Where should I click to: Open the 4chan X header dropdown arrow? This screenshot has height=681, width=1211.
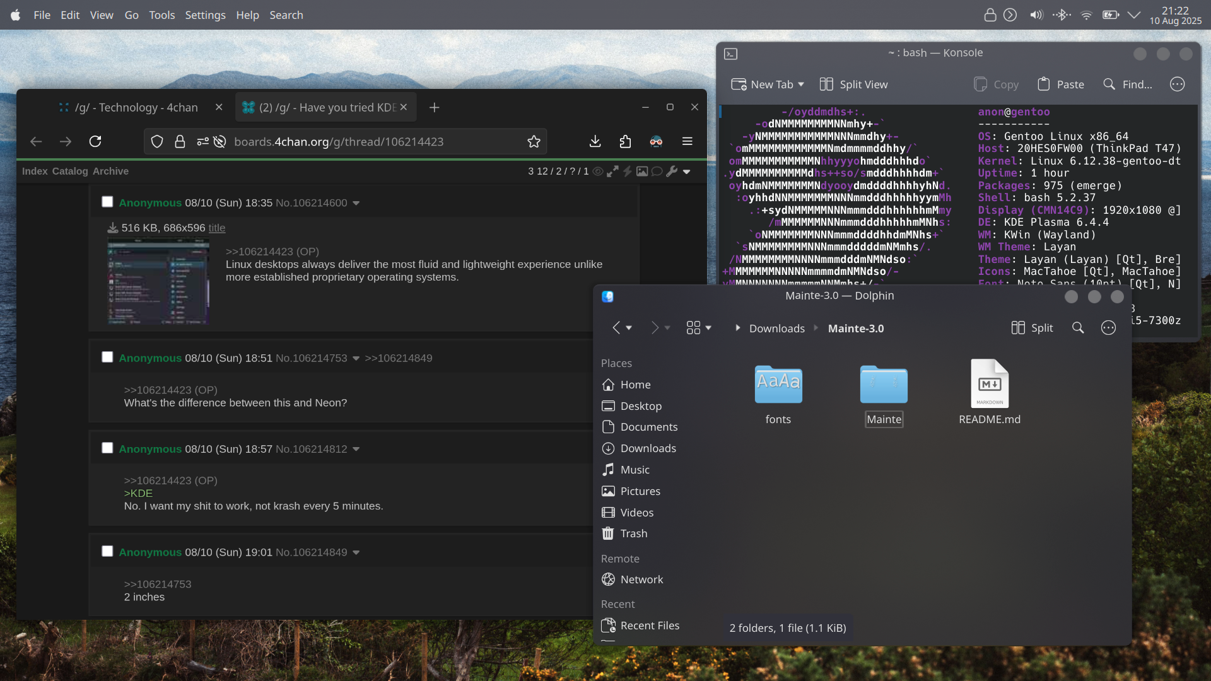click(x=686, y=172)
